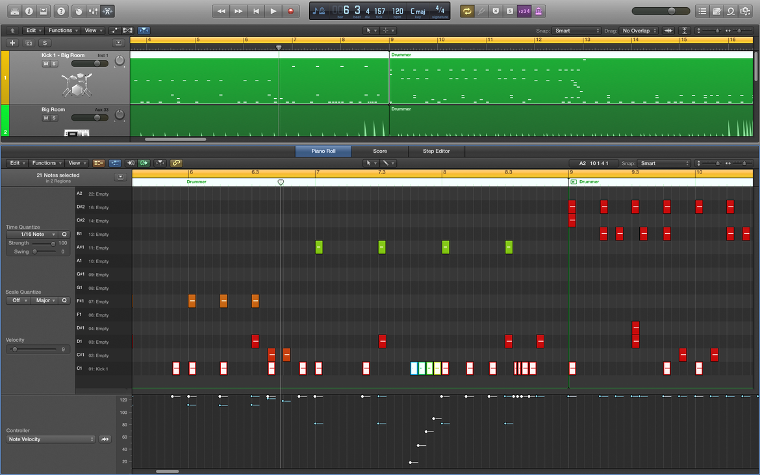760x475 pixels.
Task: Go to beginning of project
Action: click(256, 10)
